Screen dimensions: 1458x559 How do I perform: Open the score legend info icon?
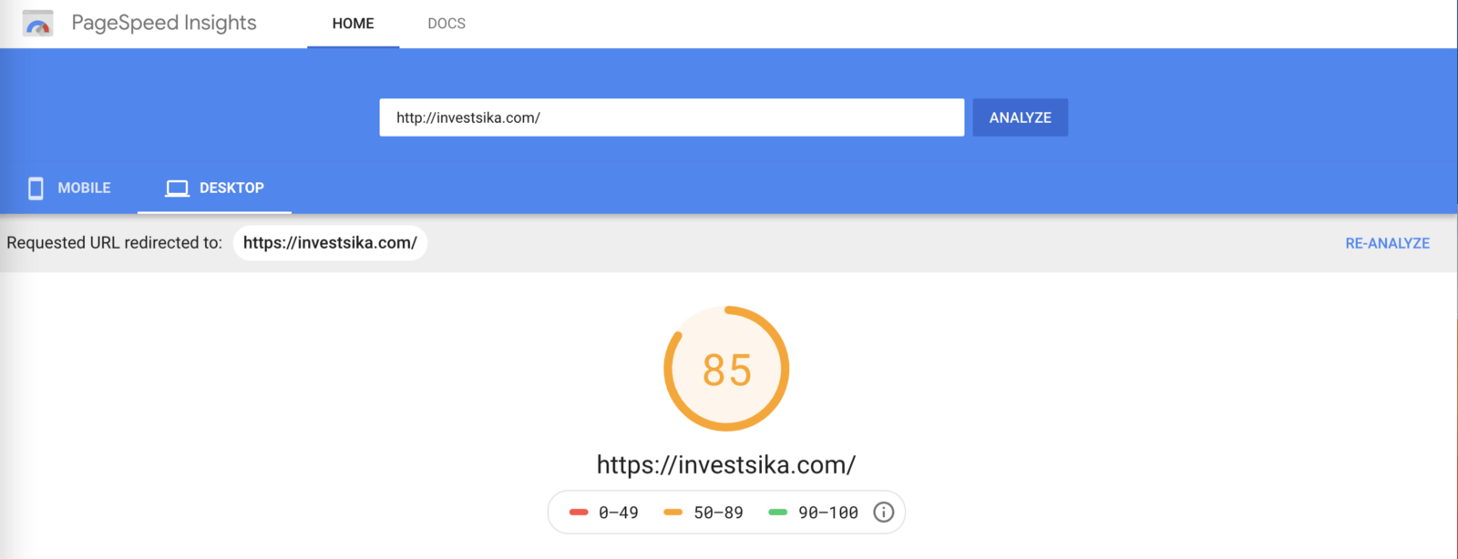883,513
